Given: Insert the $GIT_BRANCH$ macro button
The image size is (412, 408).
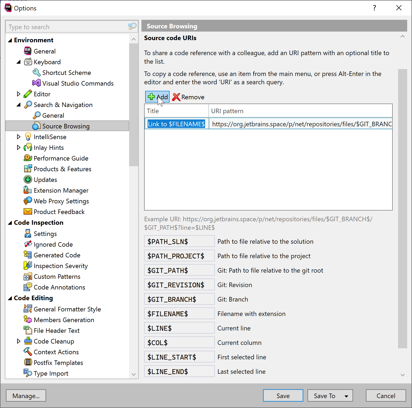Looking at the screenshot, I should (179, 299).
